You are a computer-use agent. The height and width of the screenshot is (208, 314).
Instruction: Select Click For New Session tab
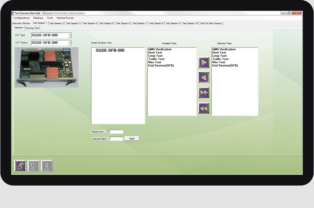coord(211,23)
